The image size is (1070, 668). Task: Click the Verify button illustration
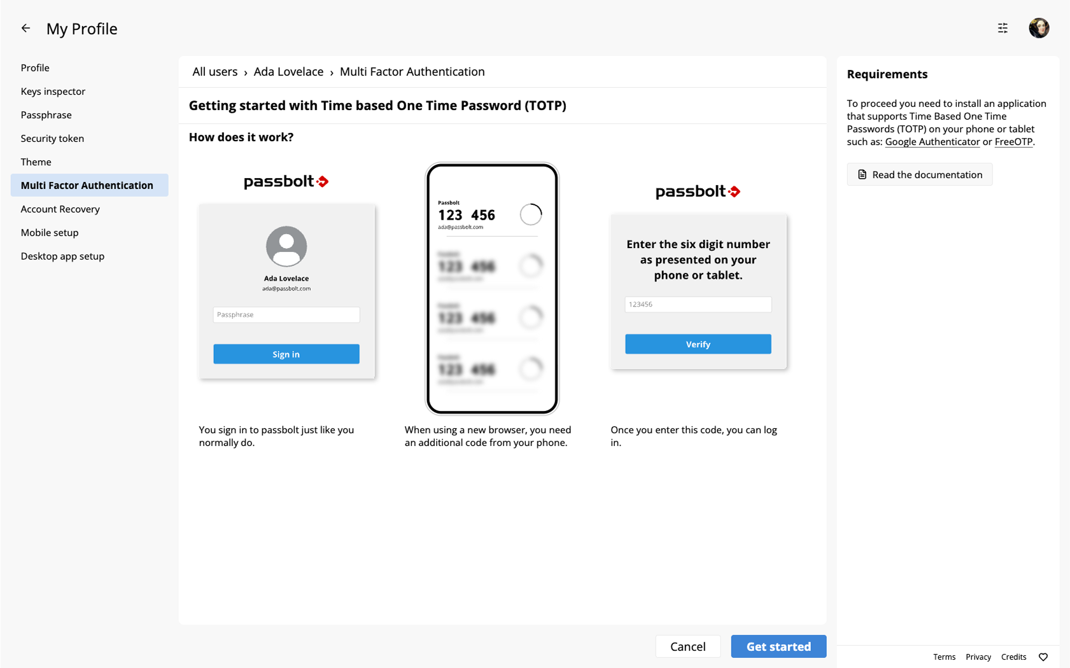pos(698,344)
